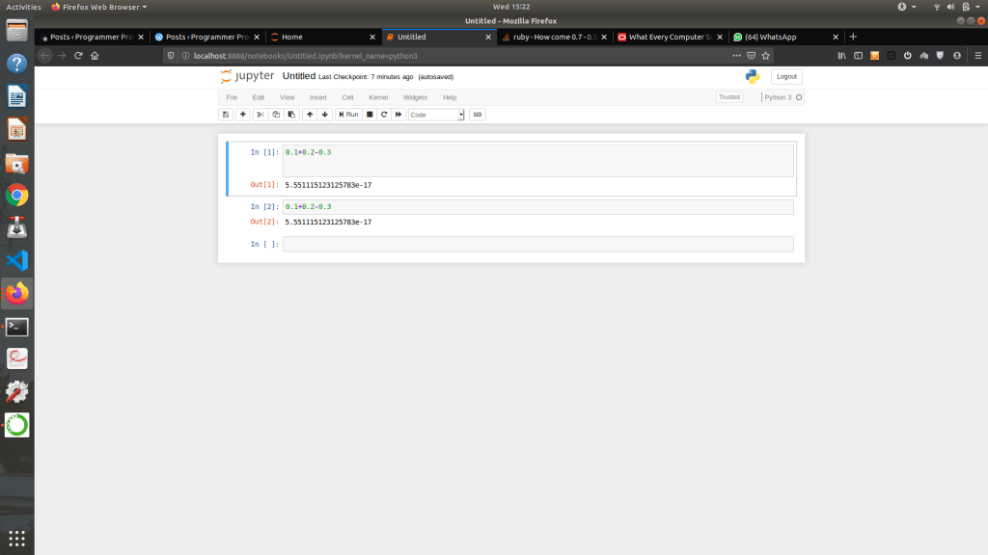Open the Kernel menu
This screenshot has height=555, width=988.
pos(378,97)
